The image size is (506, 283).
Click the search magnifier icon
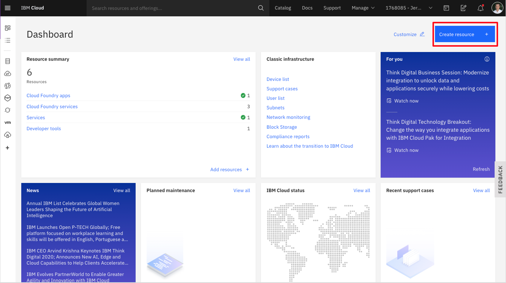(x=261, y=8)
